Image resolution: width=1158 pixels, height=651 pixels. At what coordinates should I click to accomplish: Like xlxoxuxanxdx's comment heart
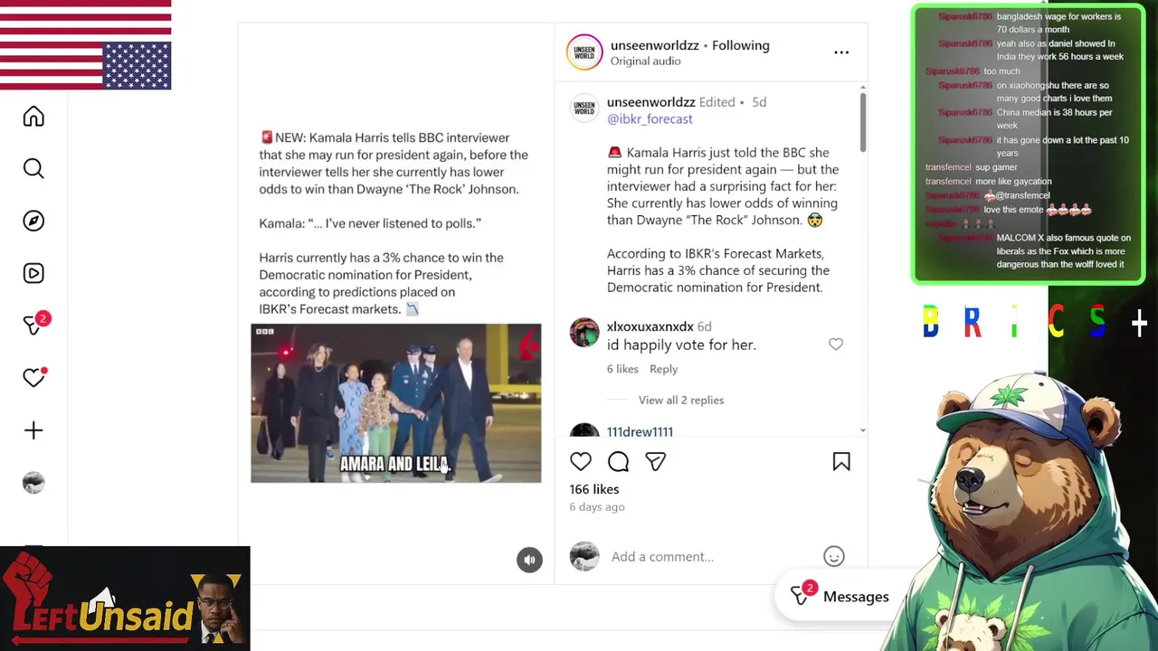tap(836, 344)
